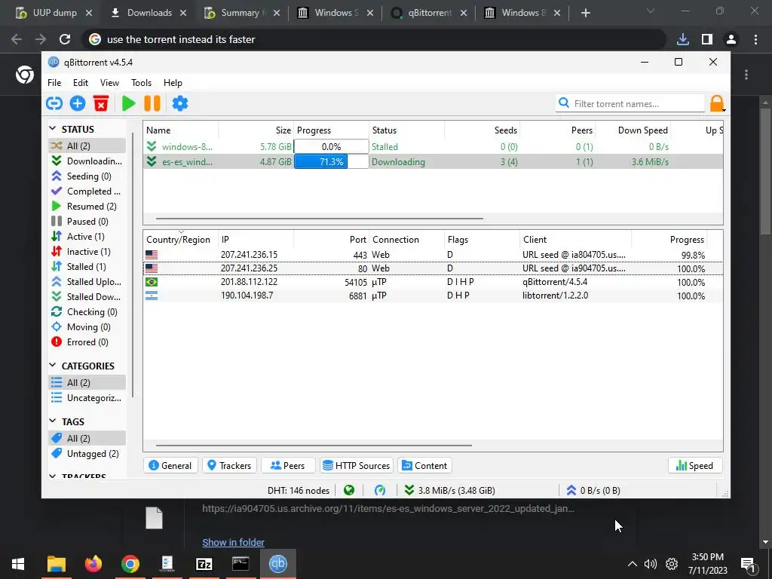
Task: Select the Active (1) status filter
Action: pos(87,236)
